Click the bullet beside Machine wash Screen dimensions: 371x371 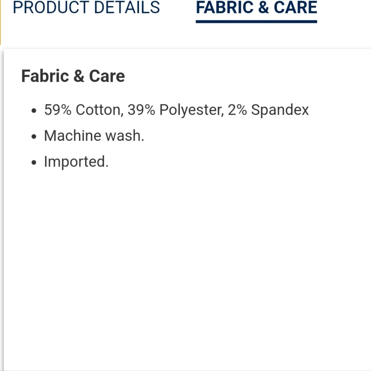click(35, 137)
